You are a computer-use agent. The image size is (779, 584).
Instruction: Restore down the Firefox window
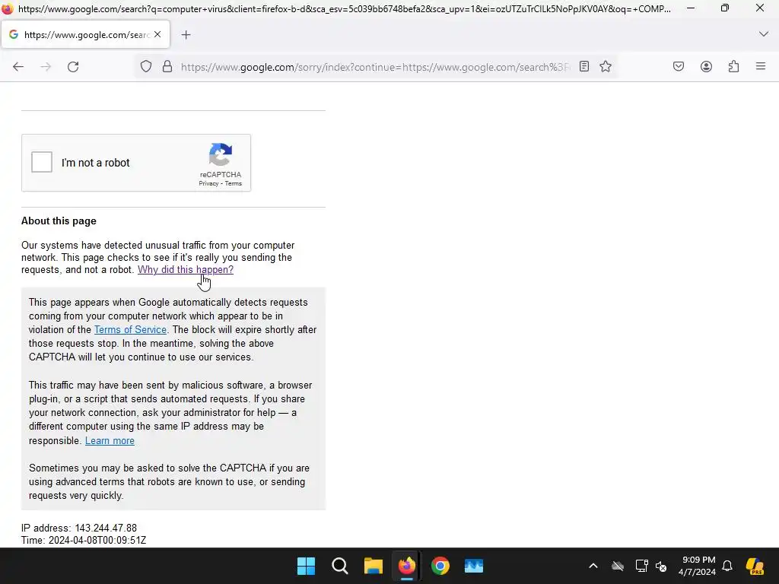pos(725,8)
